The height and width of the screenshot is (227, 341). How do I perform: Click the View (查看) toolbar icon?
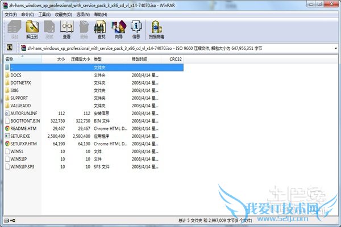(66, 30)
